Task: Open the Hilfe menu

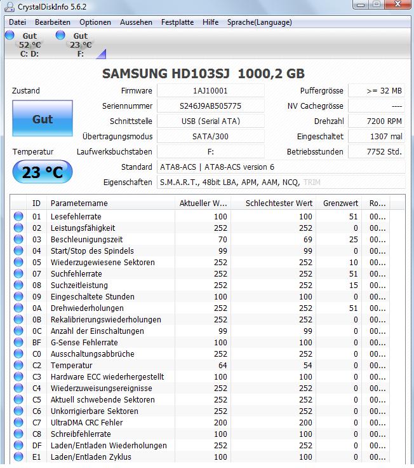Action: pos(210,22)
